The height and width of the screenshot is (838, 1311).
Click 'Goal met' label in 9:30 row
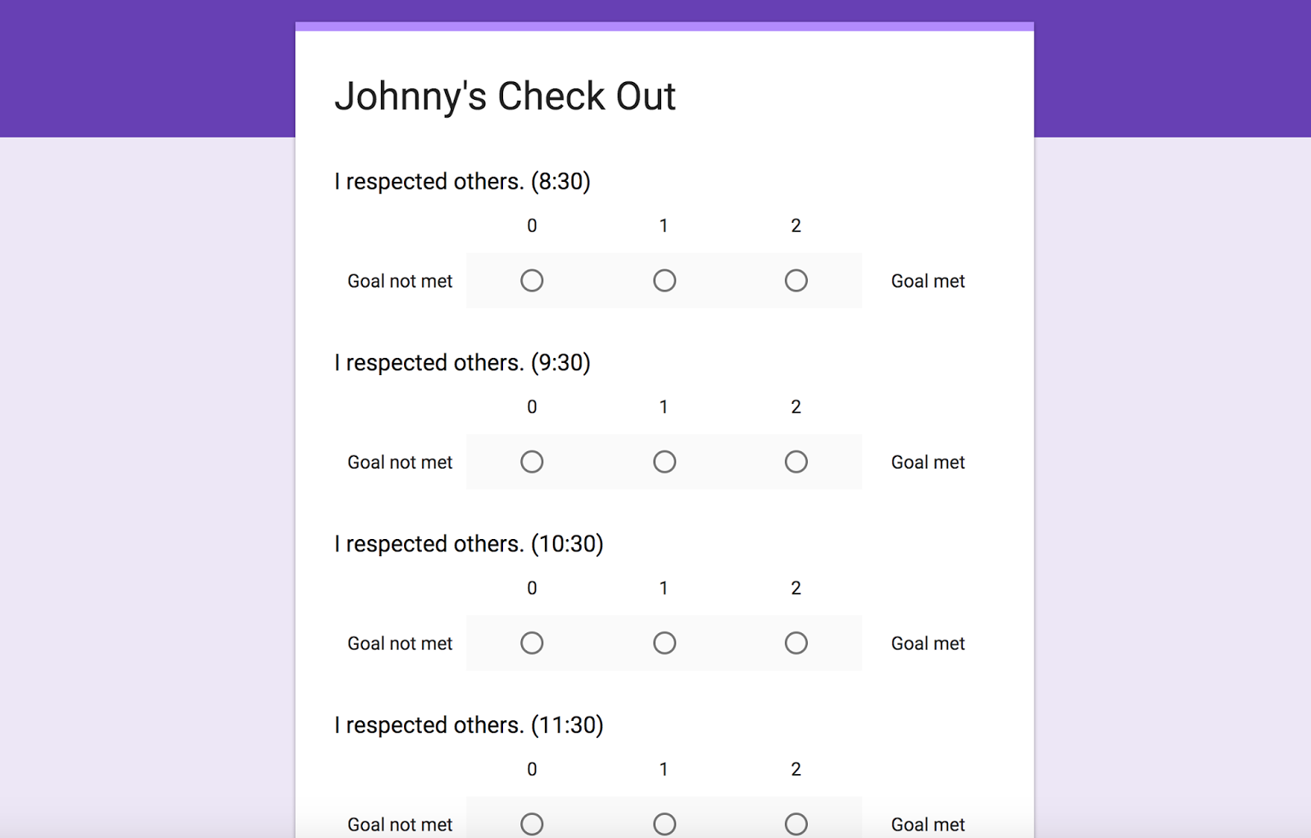(x=928, y=462)
